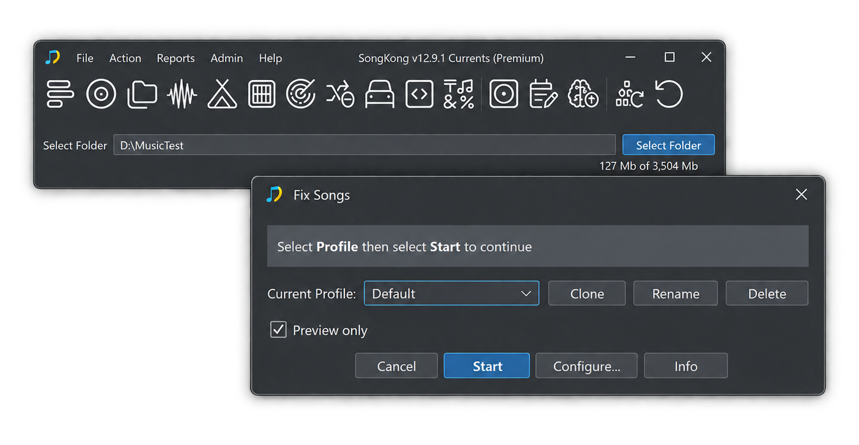The width and height of the screenshot is (859, 445).
Task: Click the target radar toolbar icon
Action: click(x=300, y=94)
